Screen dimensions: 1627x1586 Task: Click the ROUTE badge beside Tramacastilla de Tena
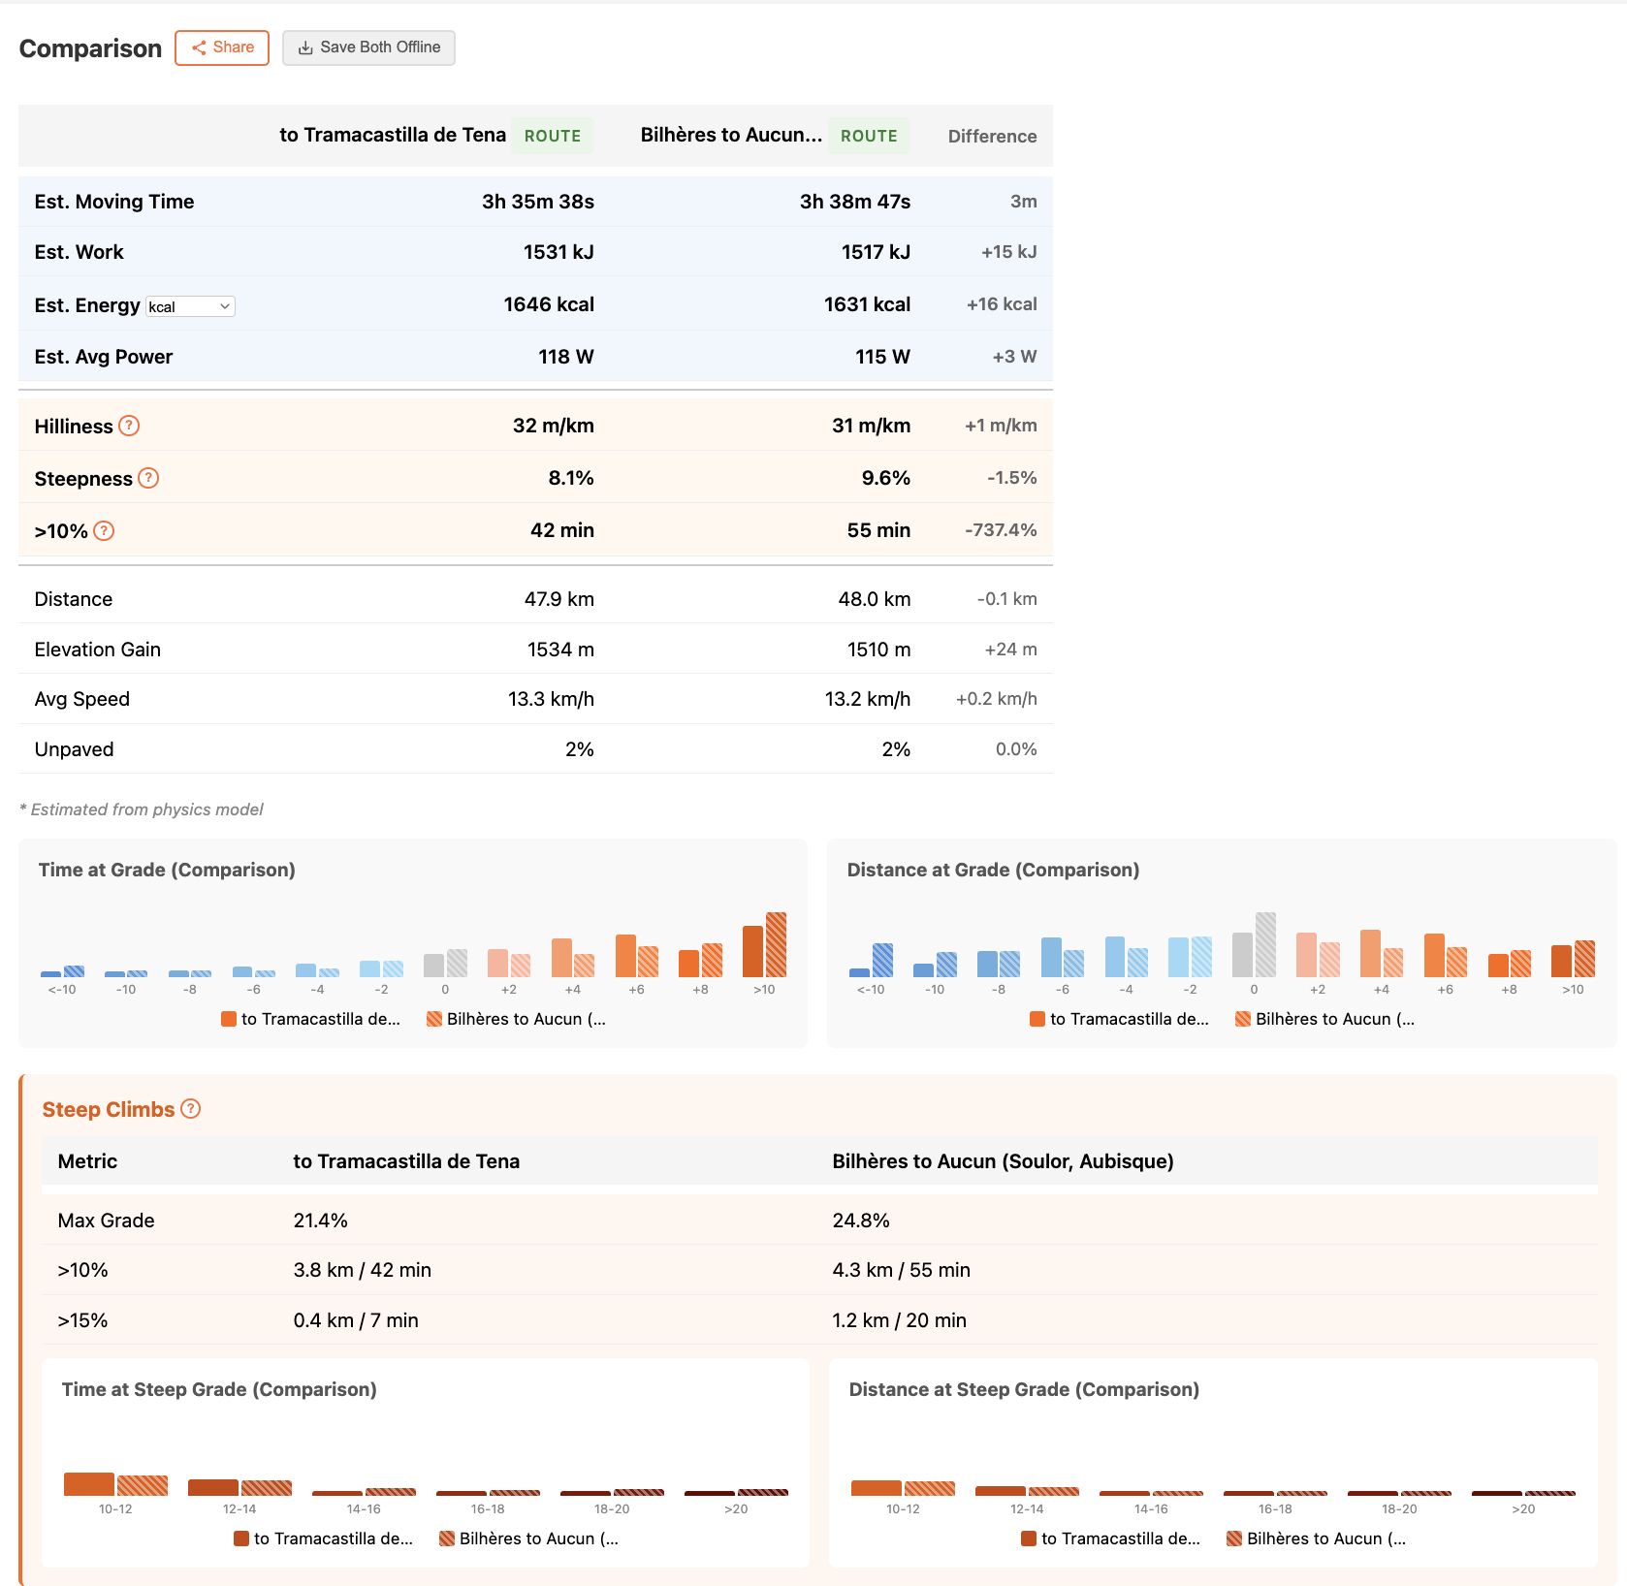pyautogui.click(x=553, y=136)
